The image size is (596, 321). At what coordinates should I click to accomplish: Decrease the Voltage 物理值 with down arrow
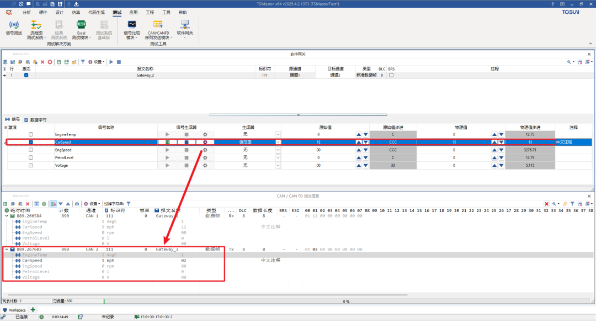pos(501,165)
